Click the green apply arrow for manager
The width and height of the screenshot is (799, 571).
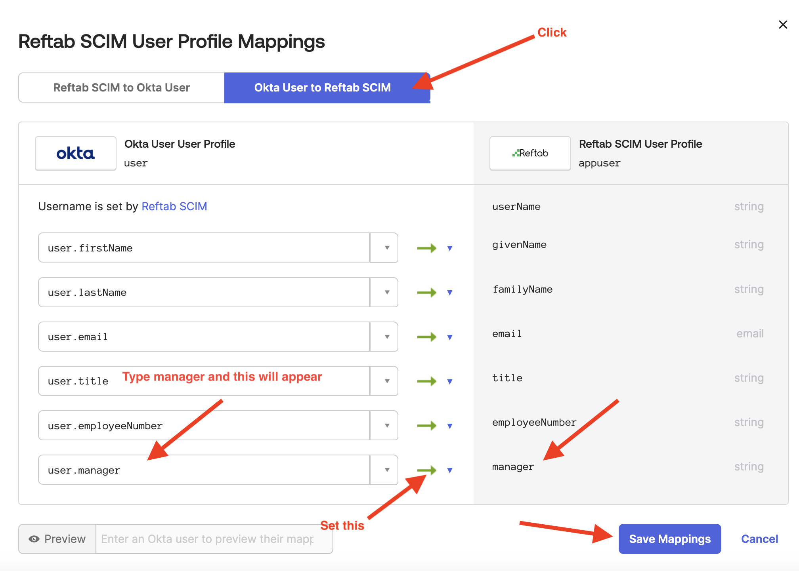[x=427, y=470]
